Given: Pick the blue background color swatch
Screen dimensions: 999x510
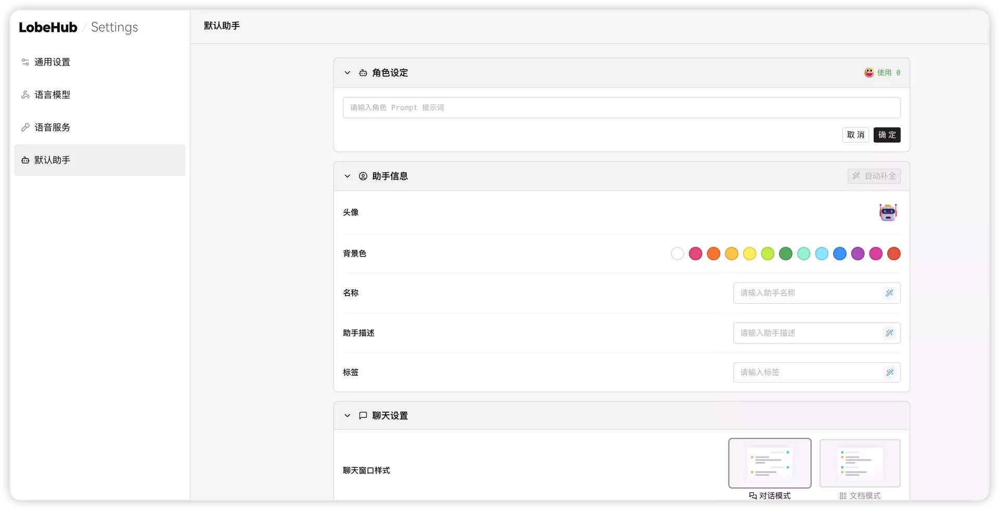Looking at the screenshot, I should click(840, 254).
